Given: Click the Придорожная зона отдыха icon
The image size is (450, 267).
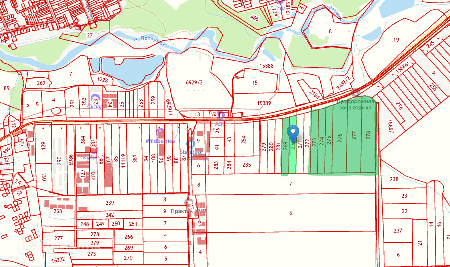Looking at the screenshot, I should [x=356, y=92].
